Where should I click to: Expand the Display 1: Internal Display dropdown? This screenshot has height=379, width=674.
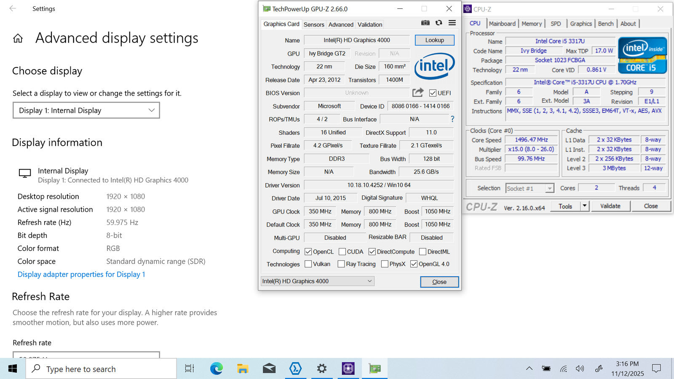point(86,110)
